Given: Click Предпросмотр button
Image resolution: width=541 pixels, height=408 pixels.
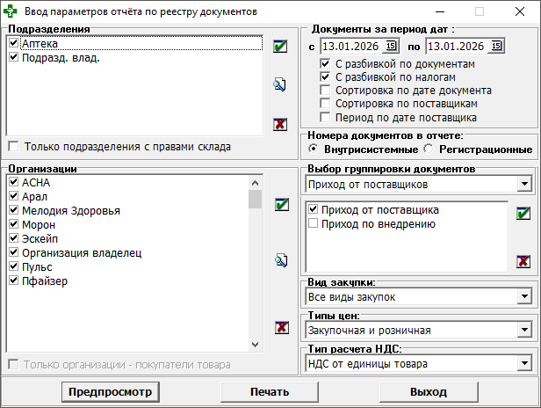Looking at the screenshot, I should pos(111,392).
